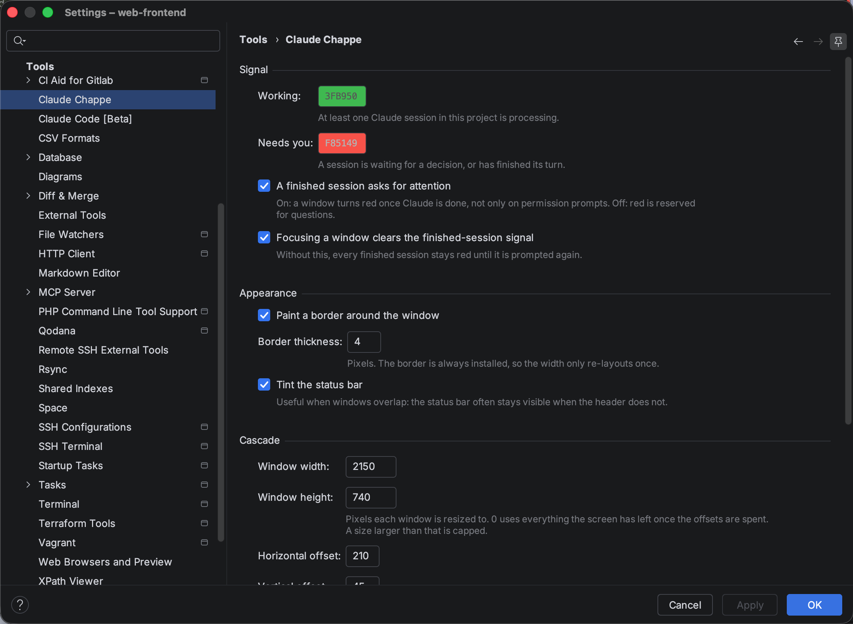The image size is (853, 624).
Task: Click the sidebar tree scrollbar
Action: [x=221, y=372]
